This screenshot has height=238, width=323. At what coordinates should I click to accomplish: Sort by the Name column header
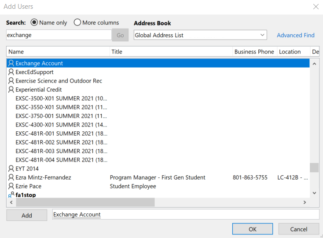click(x=58, y=52)
